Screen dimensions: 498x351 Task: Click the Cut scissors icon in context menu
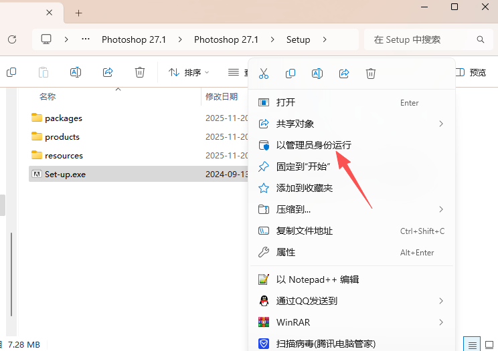pyautogui.click(x=264, y=74)
